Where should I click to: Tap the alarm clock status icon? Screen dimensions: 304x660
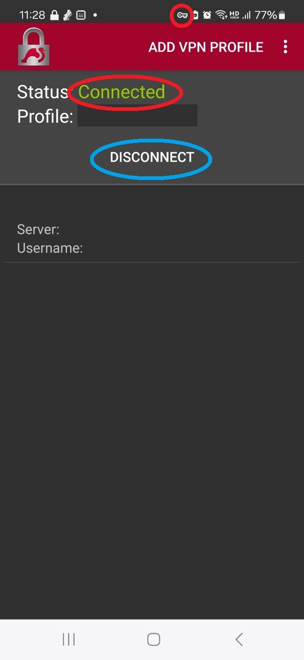(207, 15)
